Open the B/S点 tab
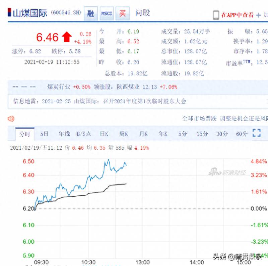The image size is (268, 266). [x=84, y=134]
